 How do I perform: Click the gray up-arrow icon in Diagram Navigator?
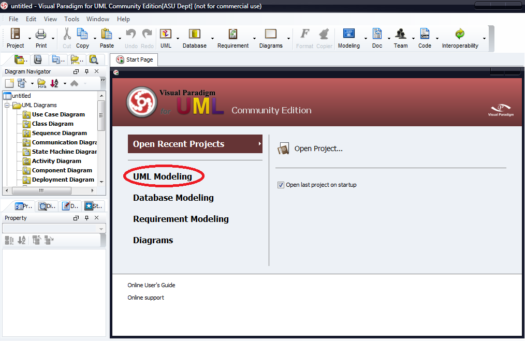click(75, 83)
